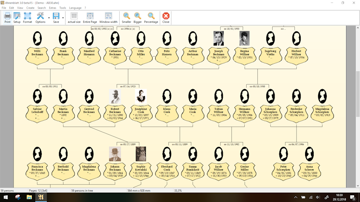Click Gesine Miller's name shield
This screenshot has width=360, height=202.
[x=244, y=171]
